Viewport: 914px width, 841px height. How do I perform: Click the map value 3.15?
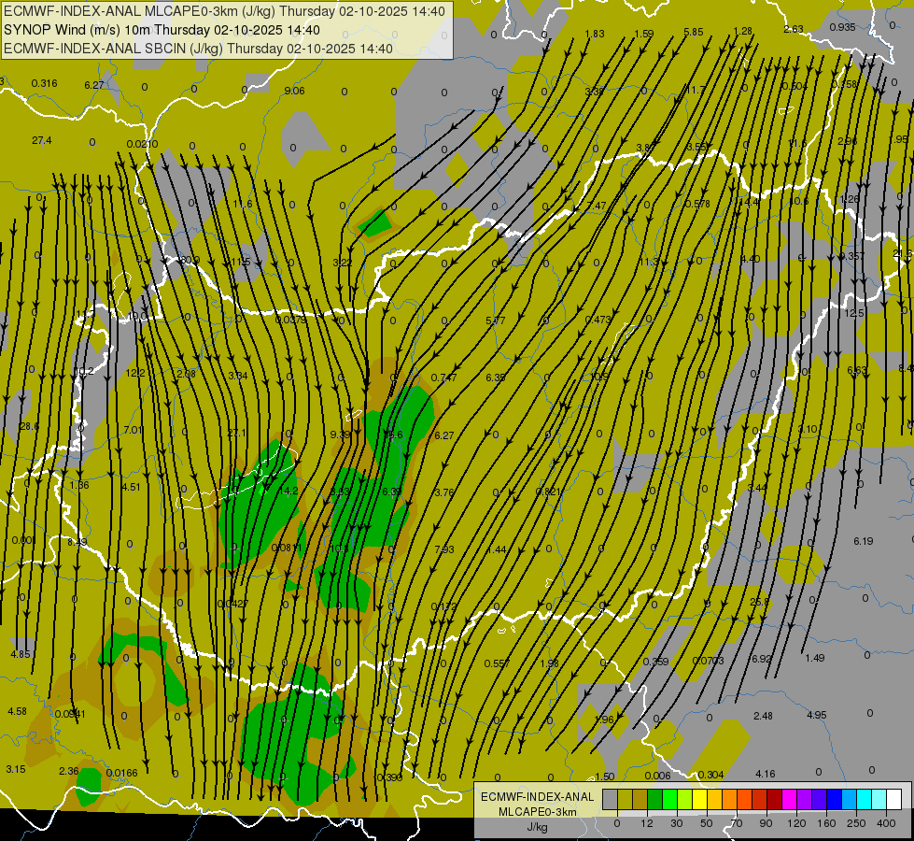[x=16, y=769]
